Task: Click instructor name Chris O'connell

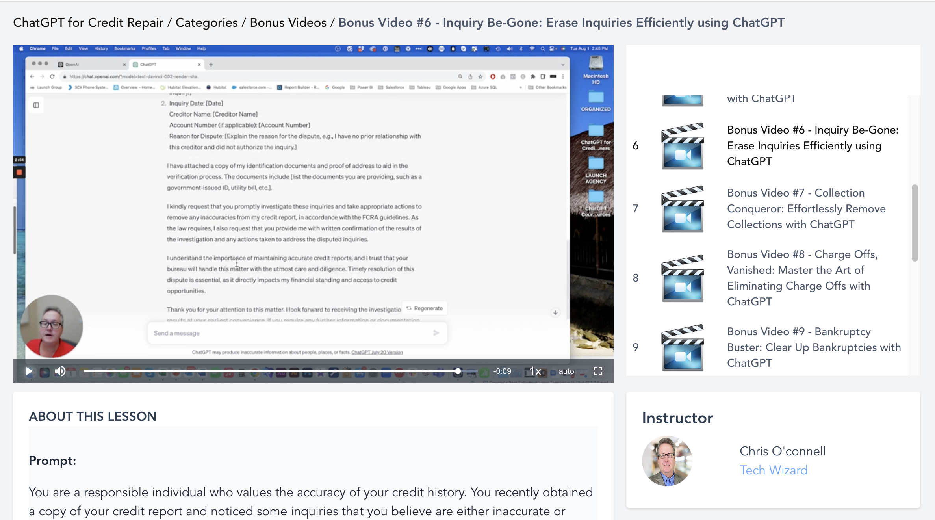Action: [783, 451]
